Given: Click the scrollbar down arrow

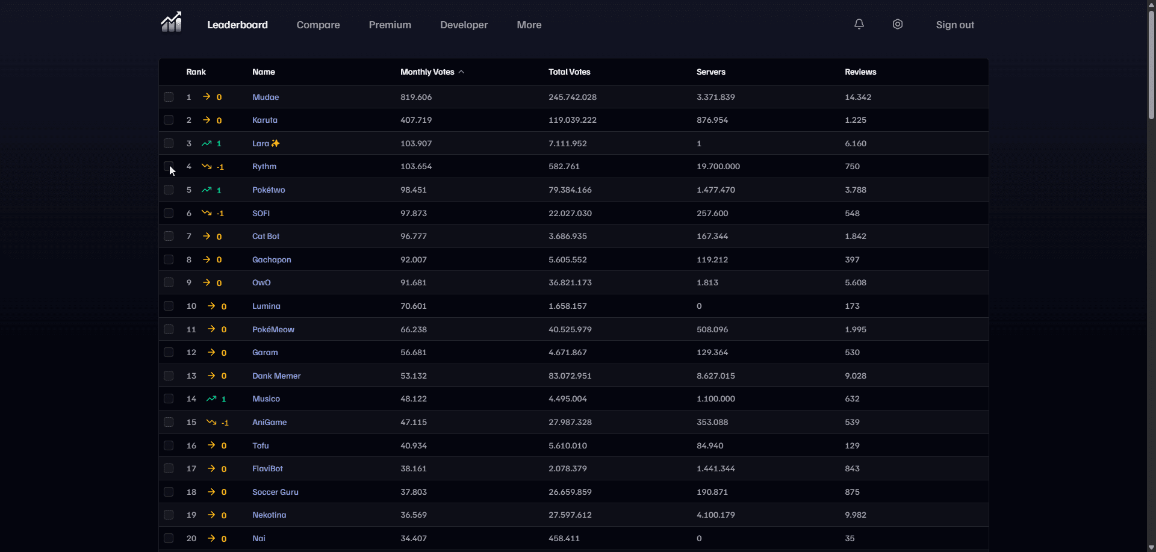Looking at the screenshot, I should 1151,547.
